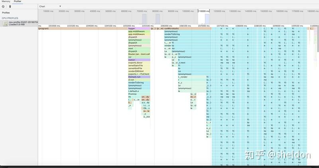
Task: Select the logger flame bar
Action: pyautogui.click(x=139, y=29)
